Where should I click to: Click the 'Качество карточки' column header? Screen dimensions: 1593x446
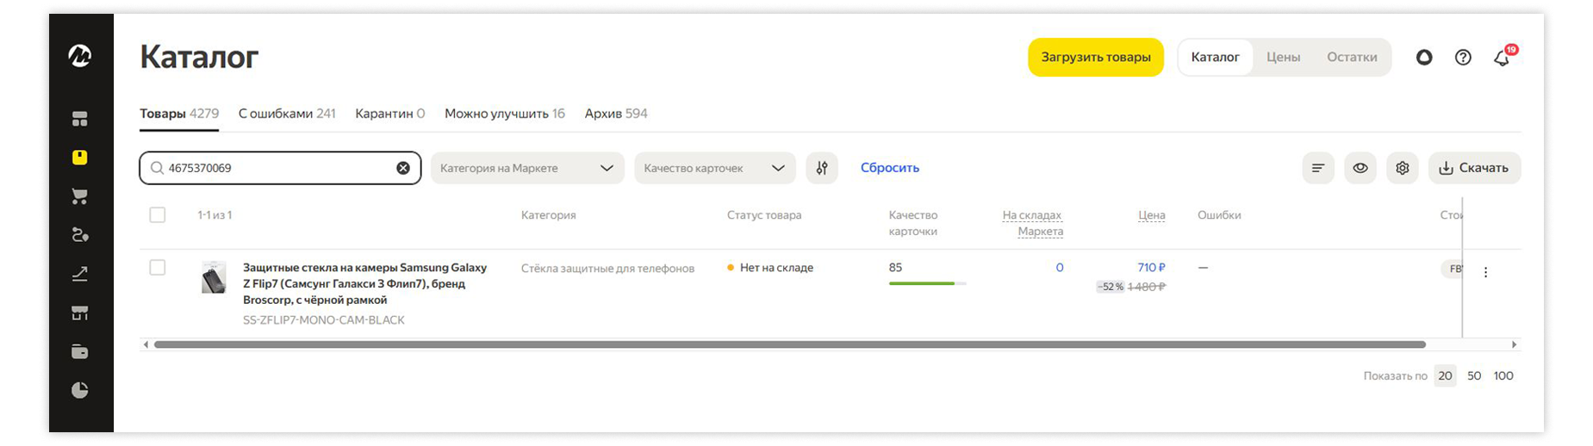(913, 223)
